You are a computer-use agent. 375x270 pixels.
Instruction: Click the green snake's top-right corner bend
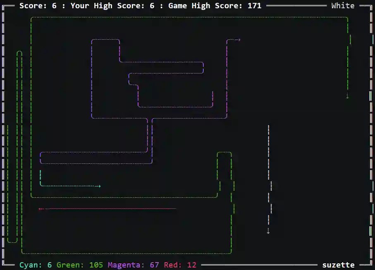coord(347,18)
